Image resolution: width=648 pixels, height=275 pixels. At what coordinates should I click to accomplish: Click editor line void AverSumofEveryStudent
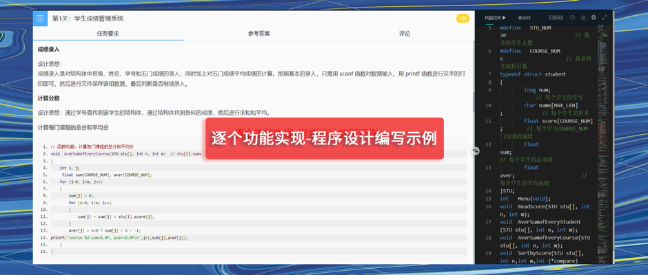[x=540, y=226]
